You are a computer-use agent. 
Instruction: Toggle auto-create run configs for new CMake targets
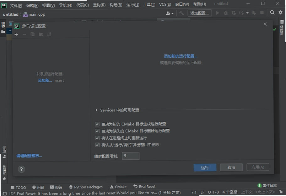[x=97, y=124]
